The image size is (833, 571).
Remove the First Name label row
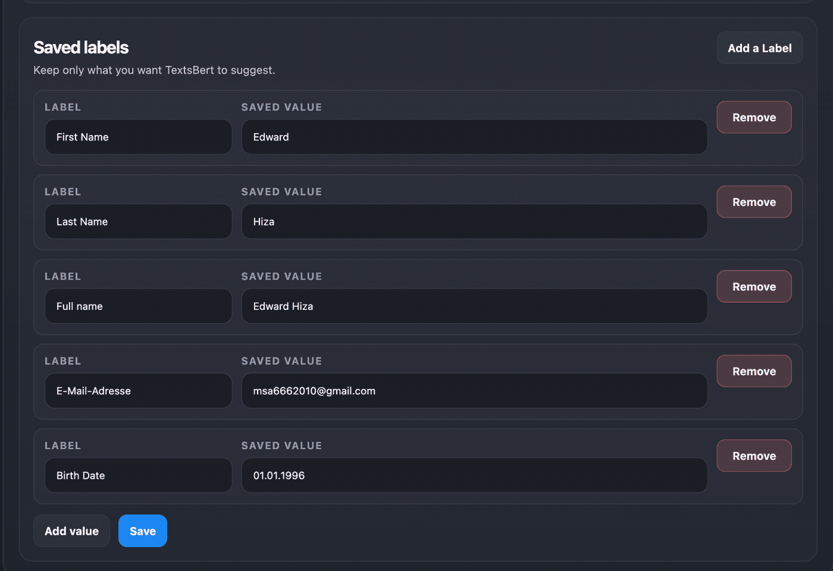pyautogui.click(x=754, y=118)
